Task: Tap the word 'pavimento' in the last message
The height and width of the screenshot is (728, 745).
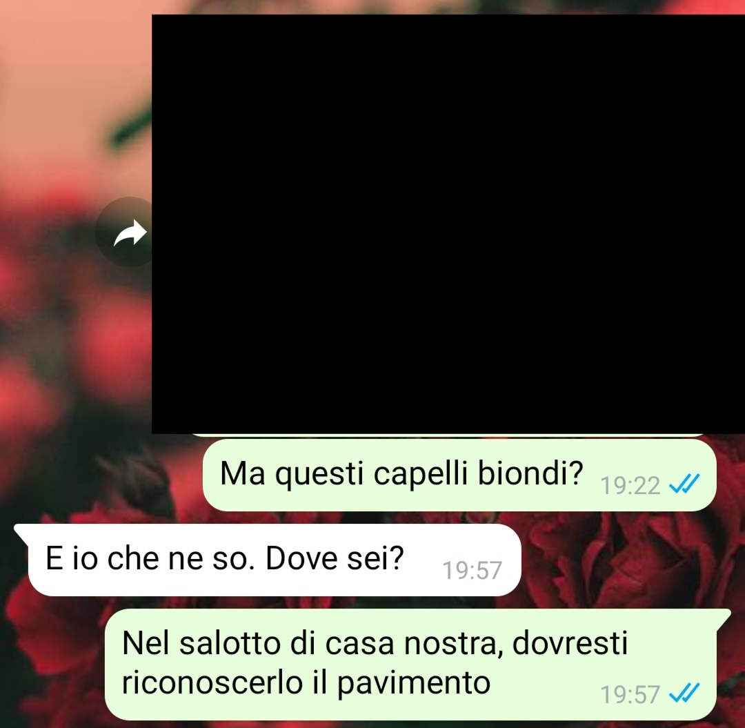Action: tap(413, 685)
